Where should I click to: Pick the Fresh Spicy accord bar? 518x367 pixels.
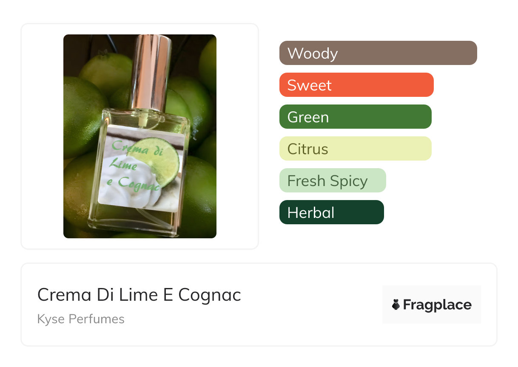[x=332, y=181]
